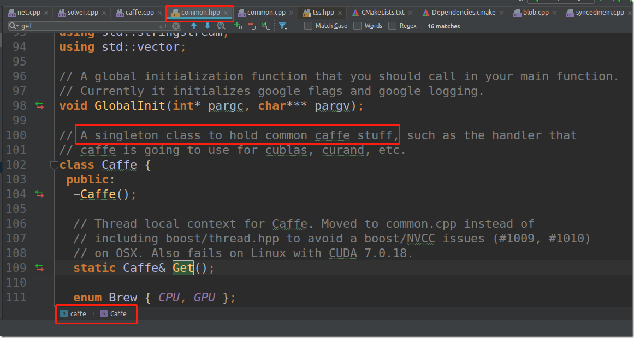Click the '16 matches' count label
Viewport: 634px width, 338px height.
[443, 26]
